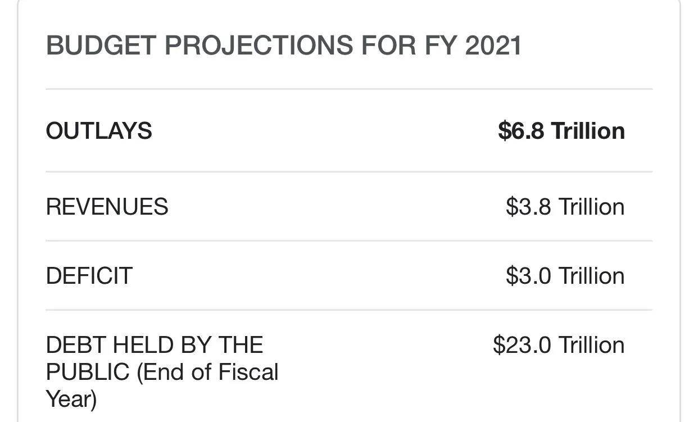
Task: Click the FY abbreviation in the heading
Action: point(439,46)
